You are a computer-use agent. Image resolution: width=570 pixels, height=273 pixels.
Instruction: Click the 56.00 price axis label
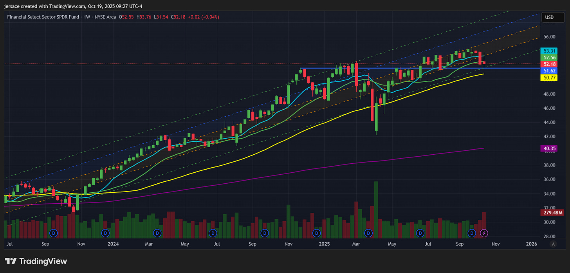550,37
